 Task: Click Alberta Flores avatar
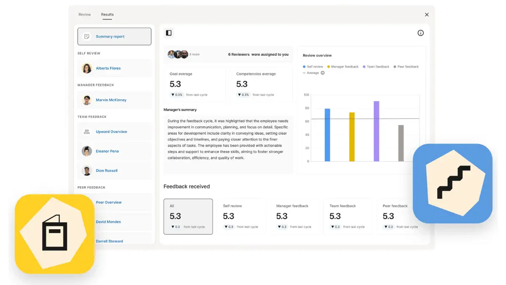(87, 68)
